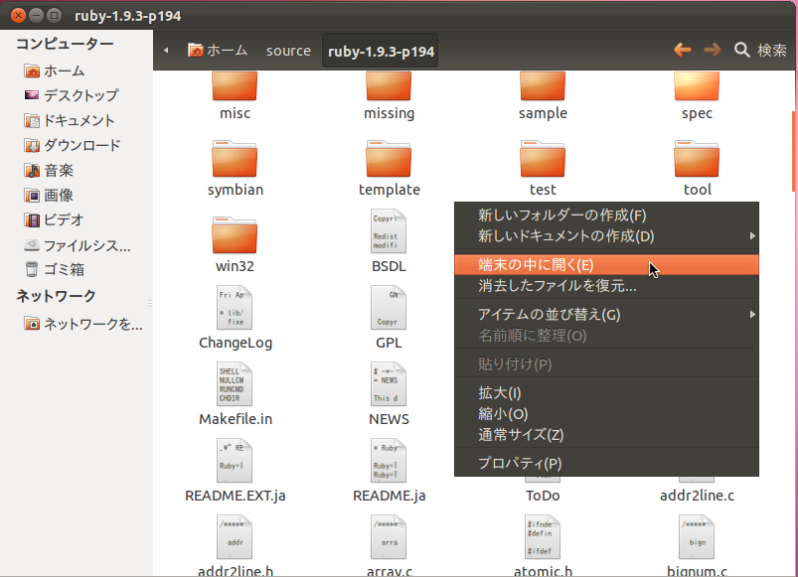Choose 縮小(O) zoom out item

(x=606, y=414)
